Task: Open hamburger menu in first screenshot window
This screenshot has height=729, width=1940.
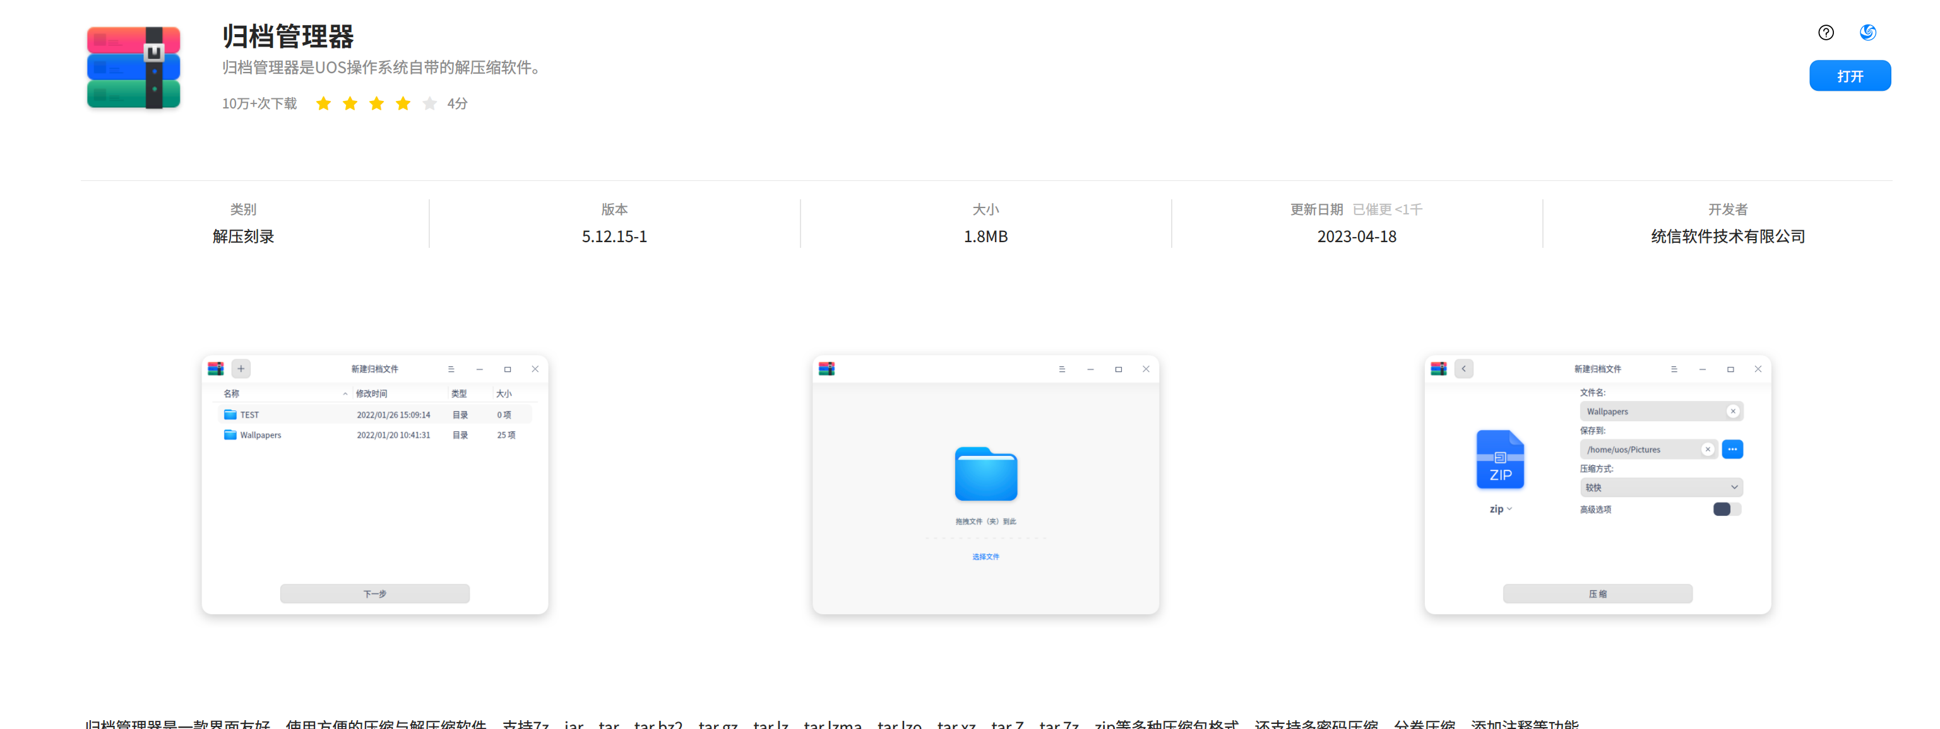Action: coord(451,370)
